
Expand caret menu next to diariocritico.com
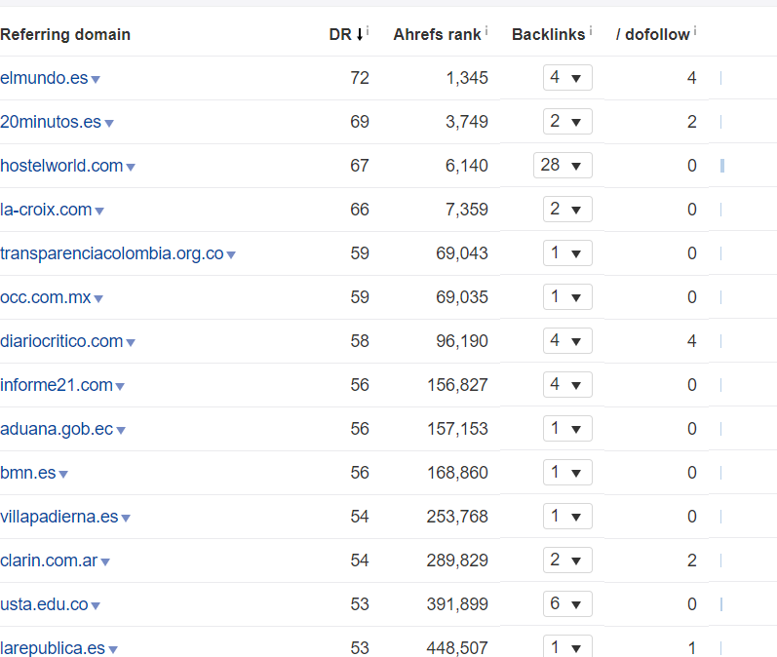coord(131,343)
